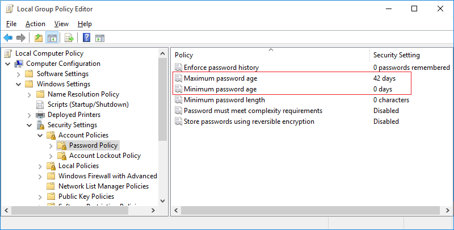Click the Export List toolbar icon
454x230 pixels.
69,38
